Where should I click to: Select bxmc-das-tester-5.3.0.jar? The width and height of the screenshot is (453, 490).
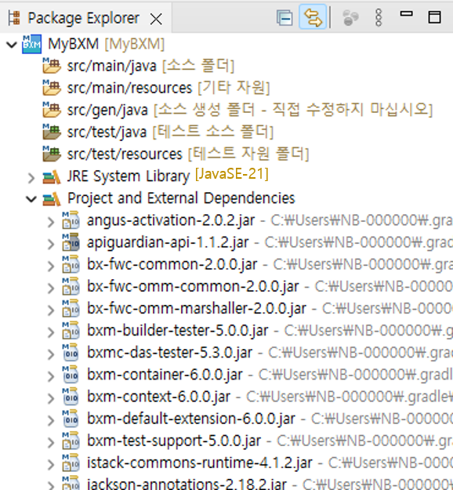click(169, 353)
